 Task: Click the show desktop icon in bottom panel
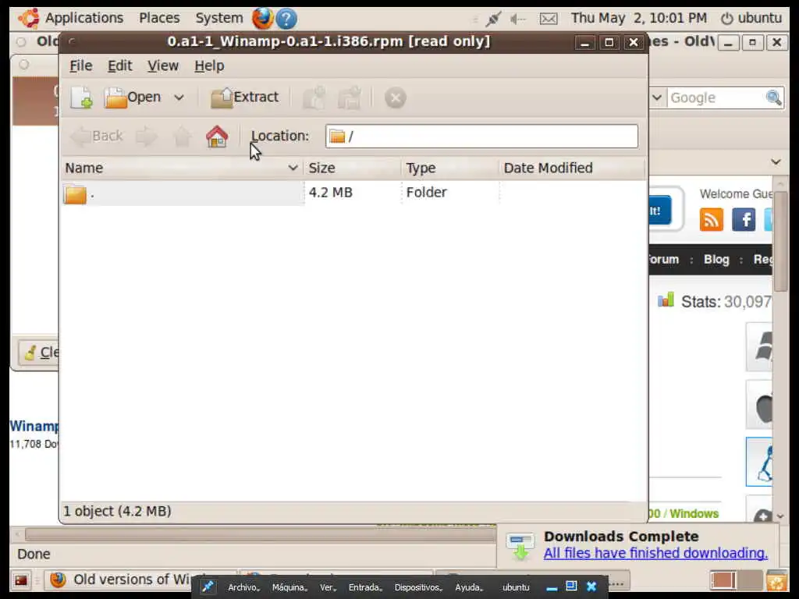pos(21,580)
